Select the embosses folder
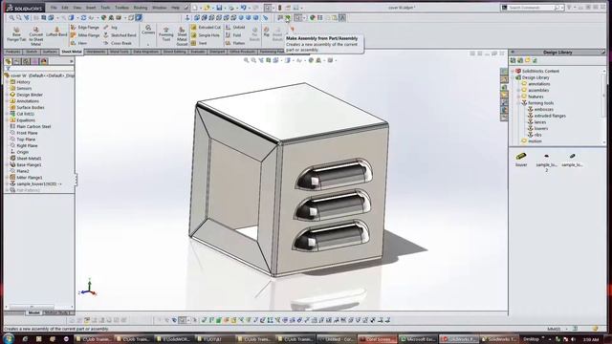The width and height of the screenshot is (612, 344). [x=544, y=109]
